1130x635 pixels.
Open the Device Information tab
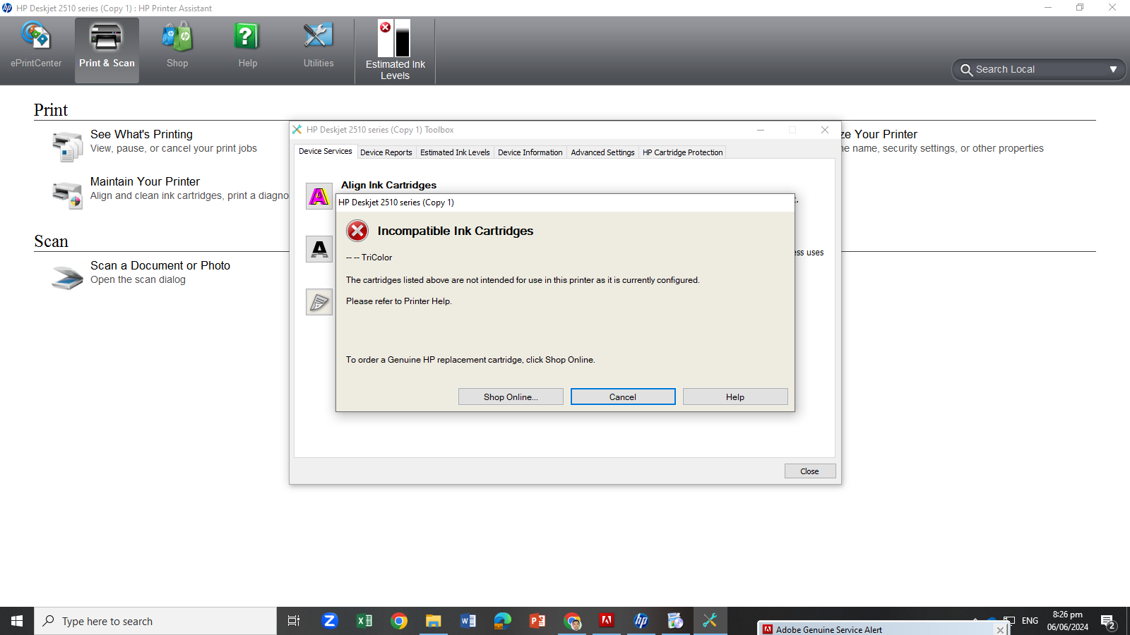[x=530, y=152]
